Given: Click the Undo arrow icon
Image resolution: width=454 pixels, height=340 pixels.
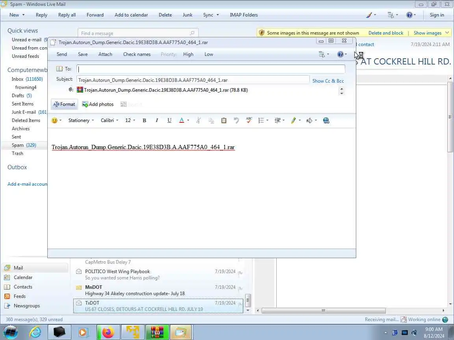Looking at the screenshot, I should 236,120.
